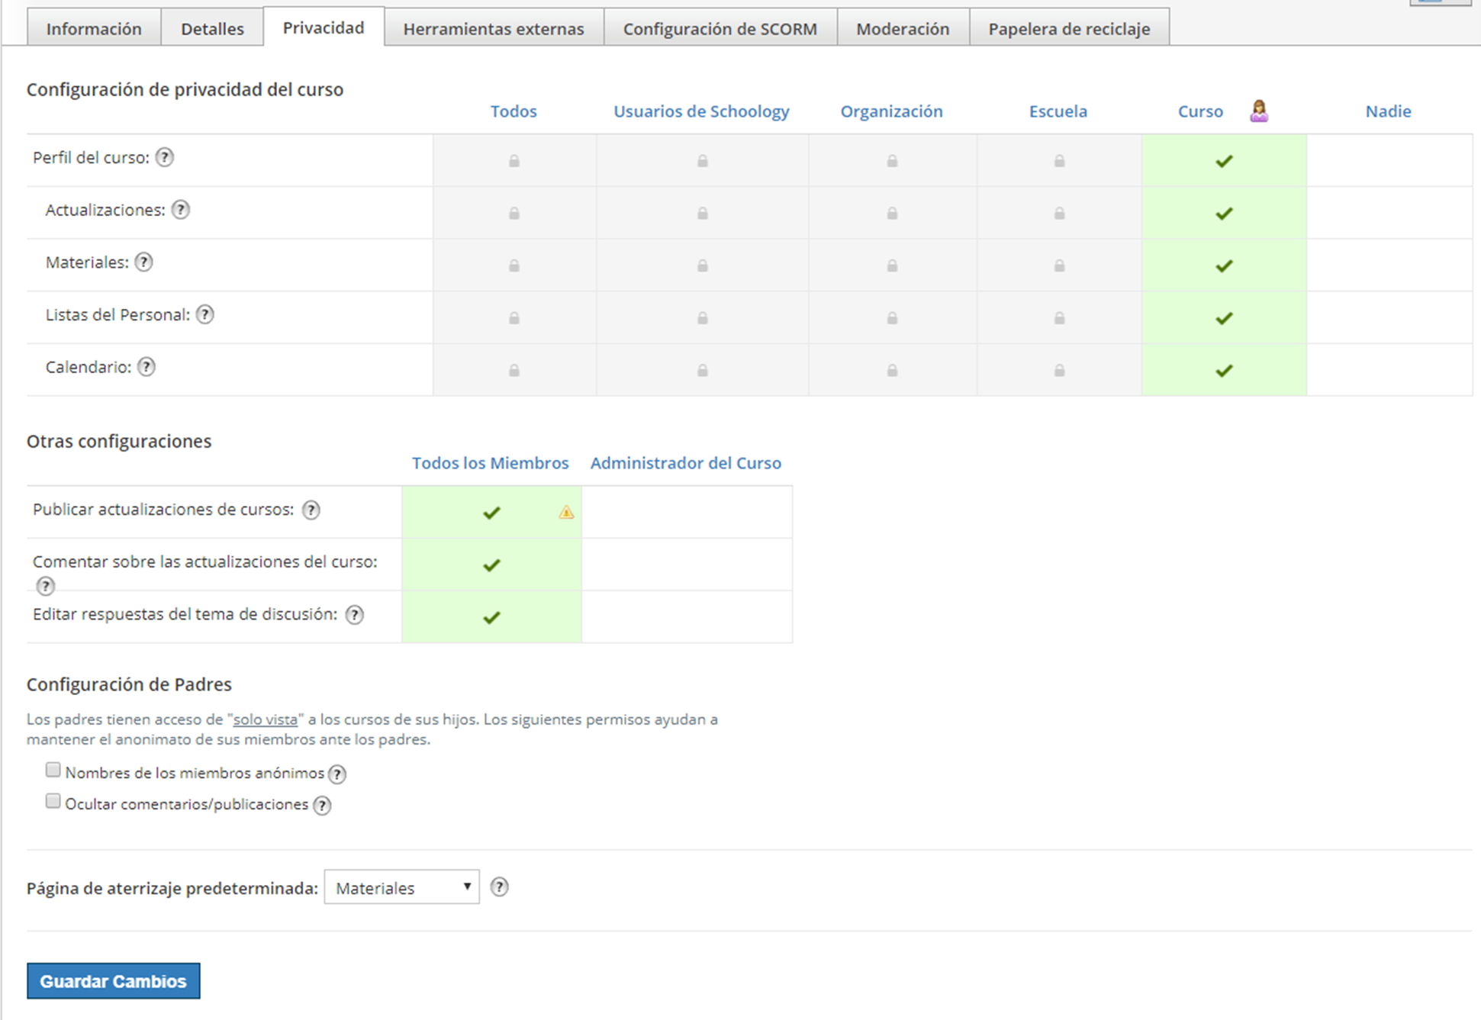Set Actualizaciones visibility to Escuela column
1481x1020 pixels.
click(x=1059, y=213)
